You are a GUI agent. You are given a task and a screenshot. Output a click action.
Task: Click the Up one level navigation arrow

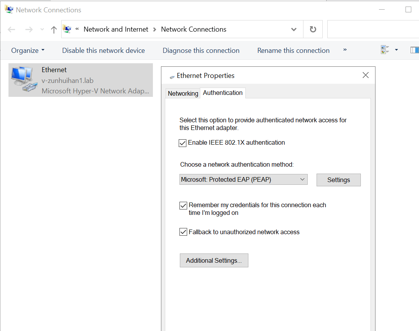[54, 29]
